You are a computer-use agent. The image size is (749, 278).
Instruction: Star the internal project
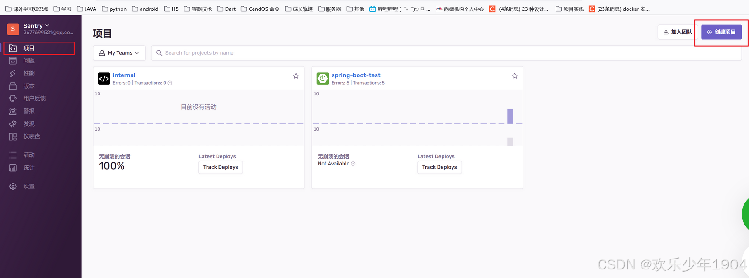click(296, 76)
